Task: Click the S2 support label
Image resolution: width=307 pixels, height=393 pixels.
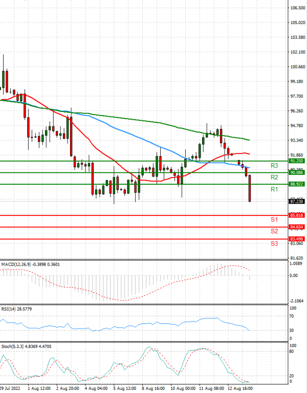Action: click(x=274, y=231)
